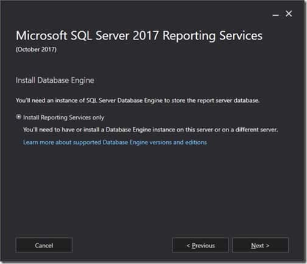Click the Cancel button
The height and width of the screenshot is (264, 307).
44,245
